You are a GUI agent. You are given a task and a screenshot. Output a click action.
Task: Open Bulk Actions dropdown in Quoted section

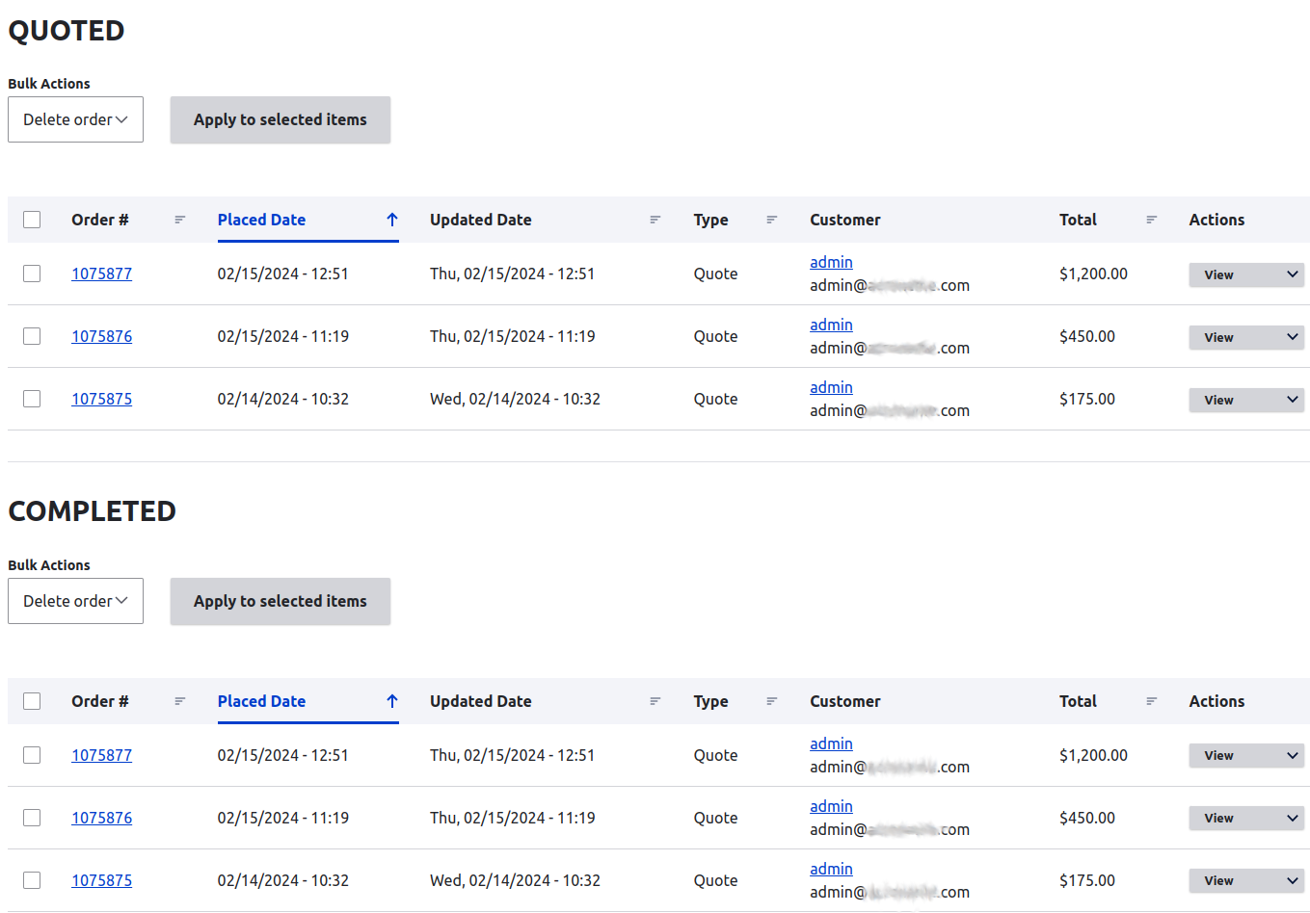(x=75, y=119)
